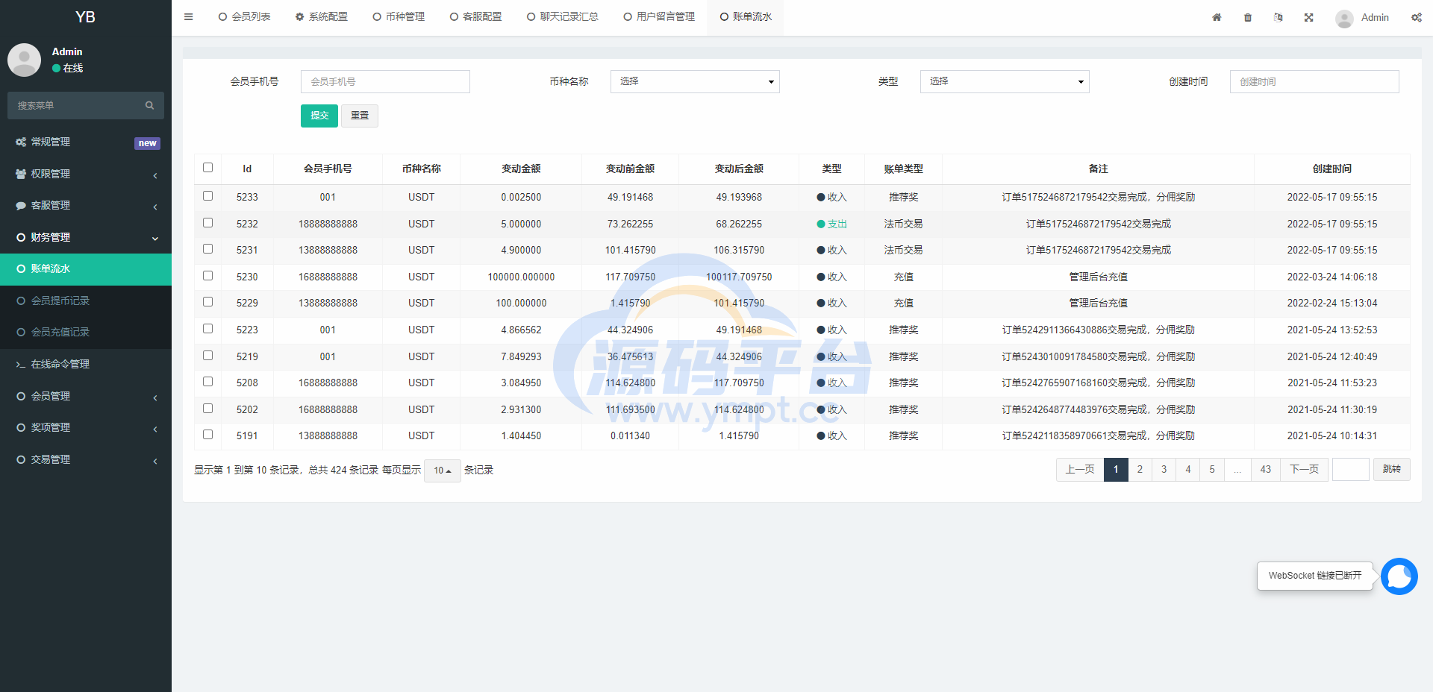Toggle fullscreen with the expand arrows icon
Viewport: 1433px width, 692px height.
coord(1309,17)
